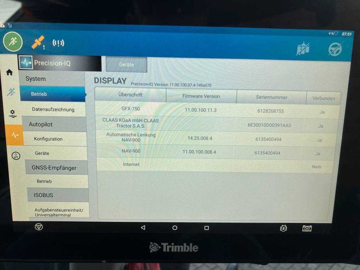Viewport: 360px width, 270px height.
Task: Select Geräte under Autopilot
Action: [56, 153]
